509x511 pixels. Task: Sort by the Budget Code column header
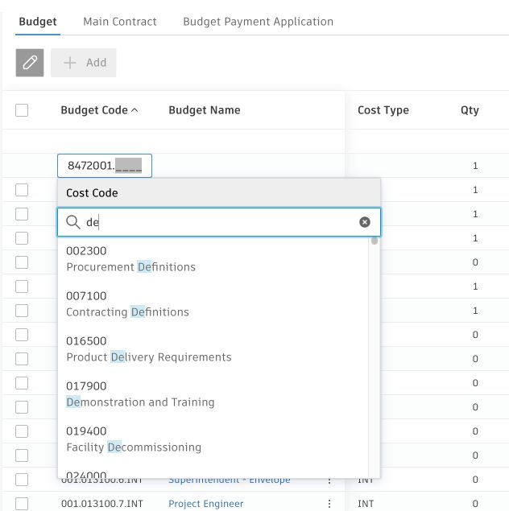pyautogui.click(x=99, y=110)
